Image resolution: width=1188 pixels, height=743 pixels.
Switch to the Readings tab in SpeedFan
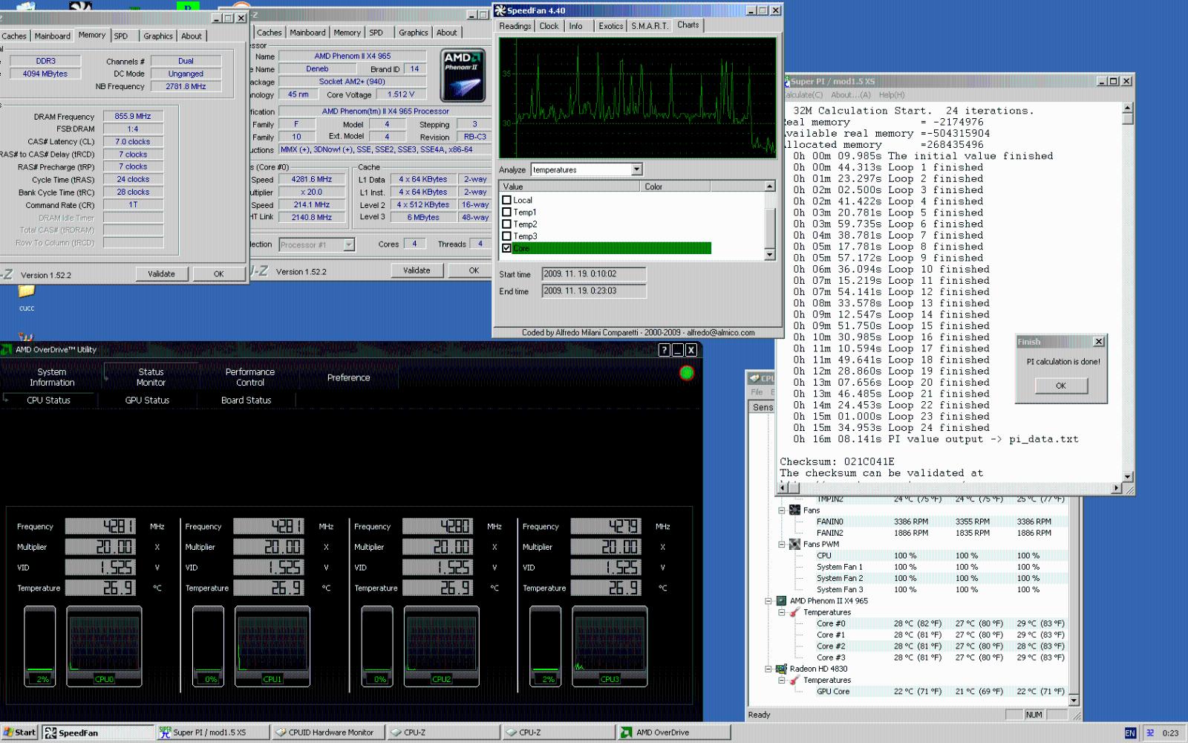pos(515,26)
